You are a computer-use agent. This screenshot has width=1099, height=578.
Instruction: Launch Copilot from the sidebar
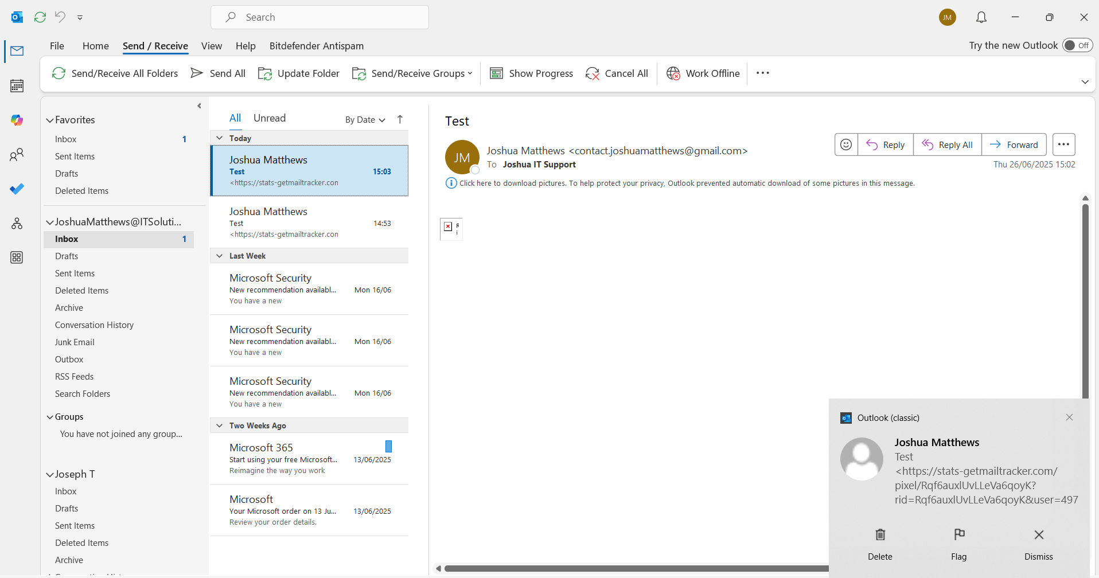click(x=17, y=120)
